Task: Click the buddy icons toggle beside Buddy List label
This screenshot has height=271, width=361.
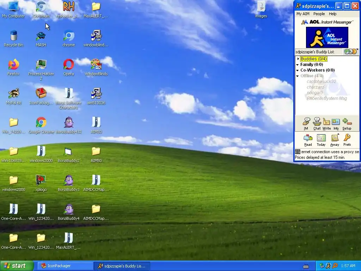Action: click(350, 52)
